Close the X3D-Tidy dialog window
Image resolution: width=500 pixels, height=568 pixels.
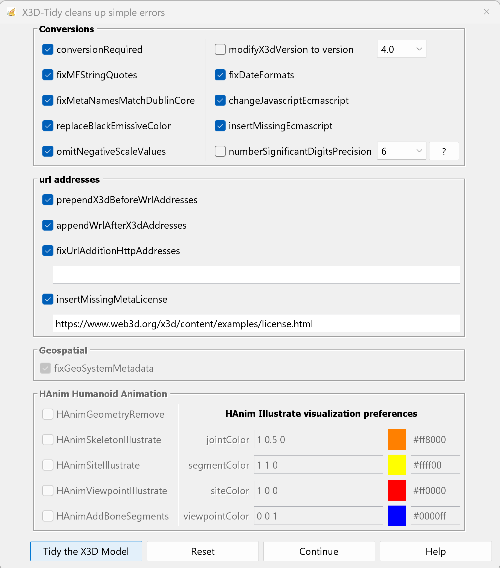point(486,12)
